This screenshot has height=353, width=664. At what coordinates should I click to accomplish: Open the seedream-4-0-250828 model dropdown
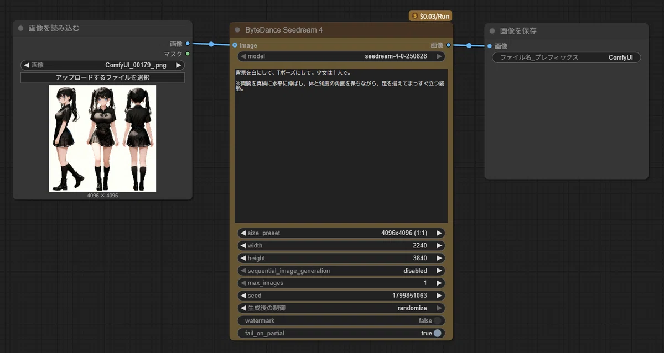[x=341, y=56]
